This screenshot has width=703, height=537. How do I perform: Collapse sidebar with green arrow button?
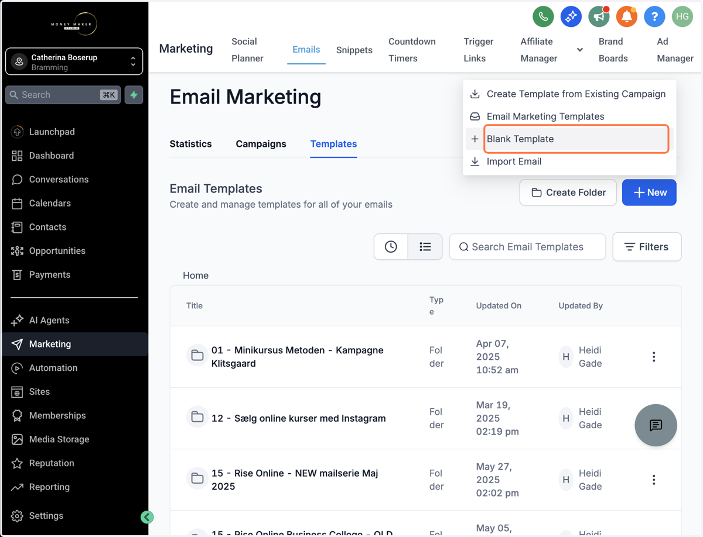pyautogui.click(x=147, y=517)
